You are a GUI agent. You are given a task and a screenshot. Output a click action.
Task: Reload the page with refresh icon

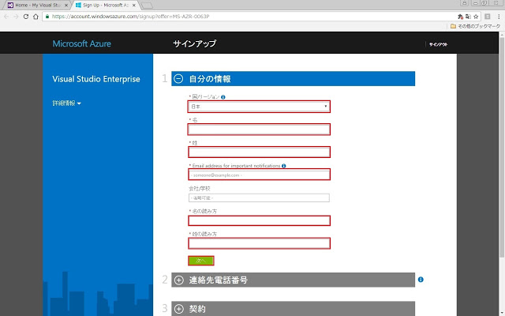click(26, 17)
